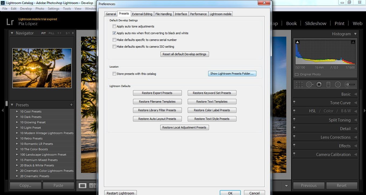Enable Store presets with this catalog
Image resolution: width=366 pixels, height=195 pixels.
[x=114, y=74]
